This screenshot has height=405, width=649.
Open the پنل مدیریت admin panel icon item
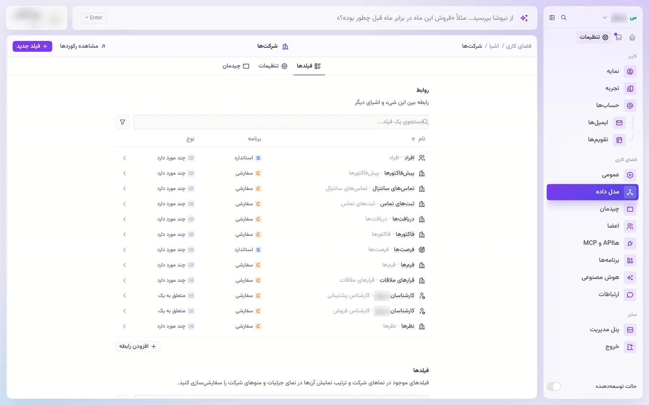[x=630, y=330]
